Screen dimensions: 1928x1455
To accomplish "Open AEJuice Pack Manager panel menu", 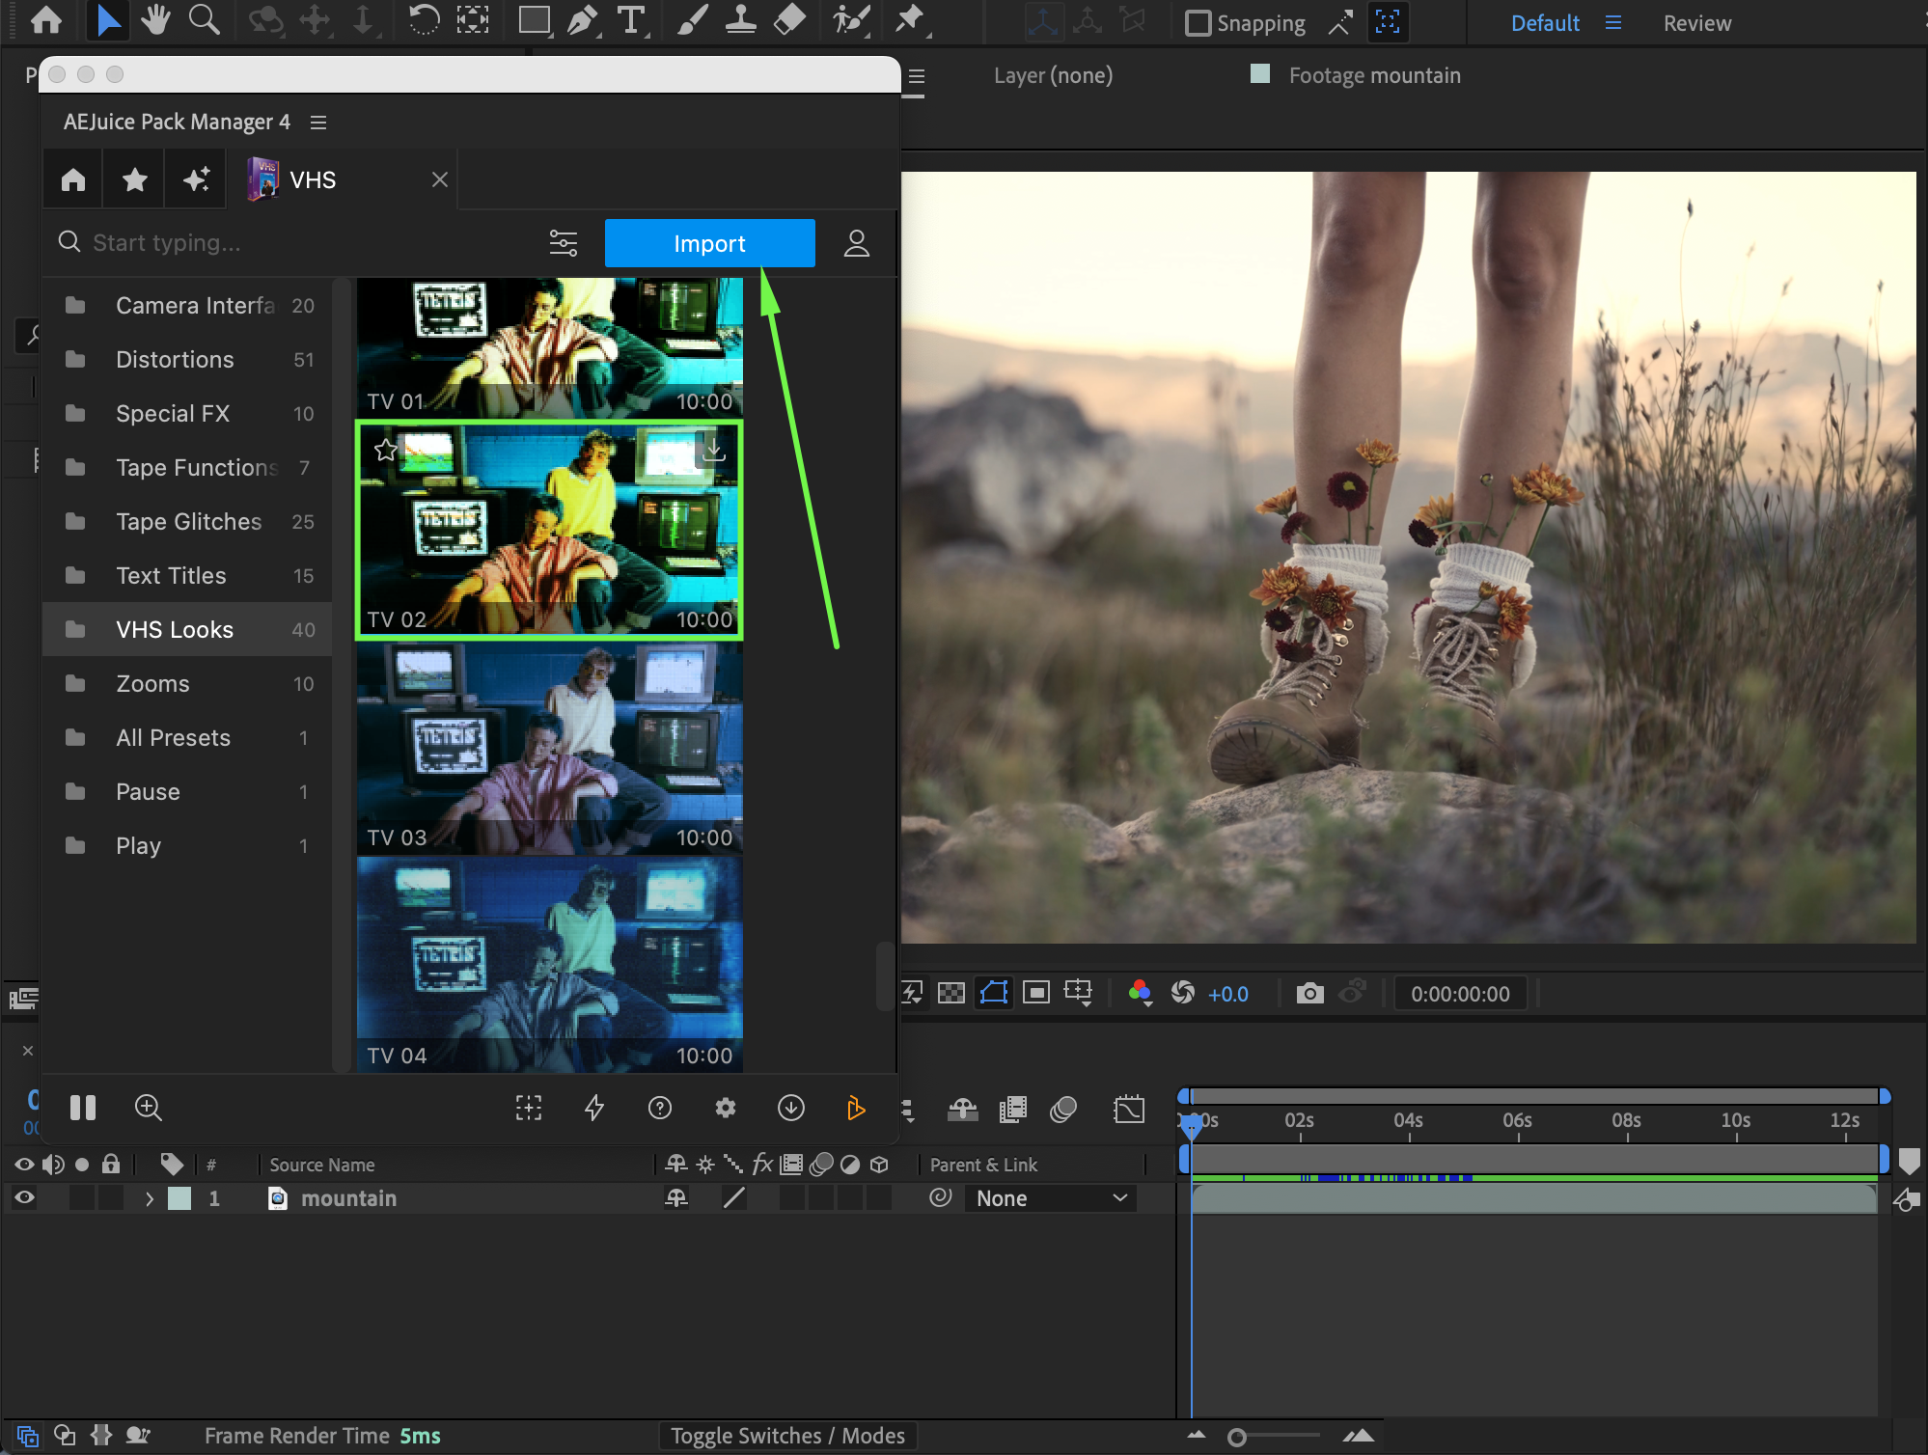I will tap(318, 123).
